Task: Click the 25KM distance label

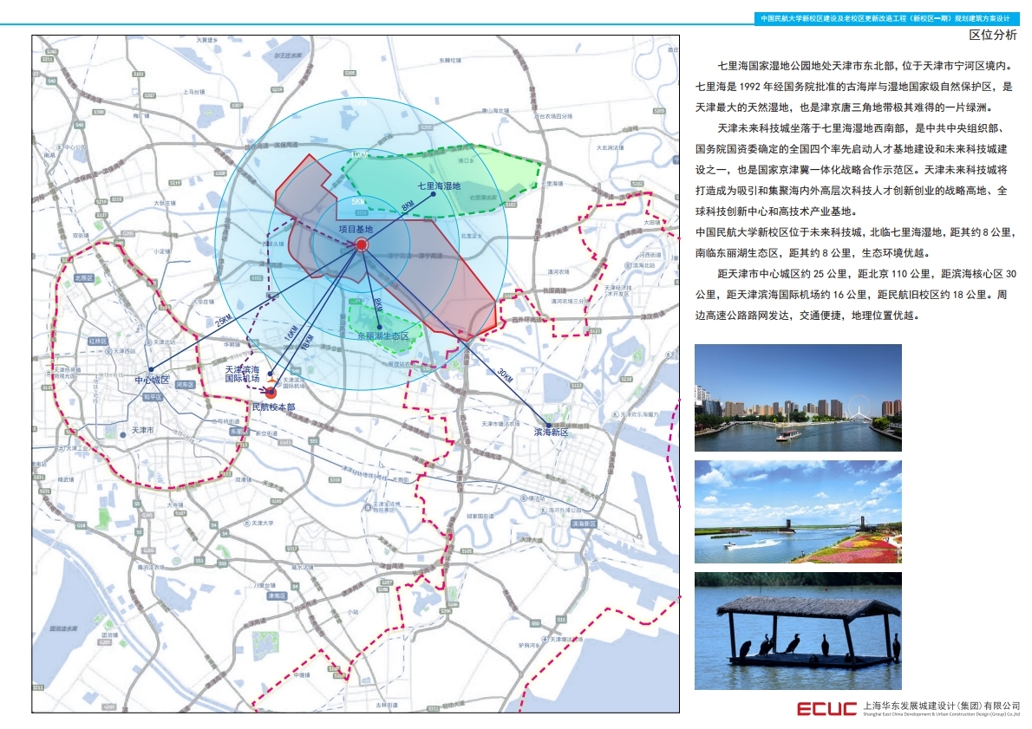Action: (224, 320)
